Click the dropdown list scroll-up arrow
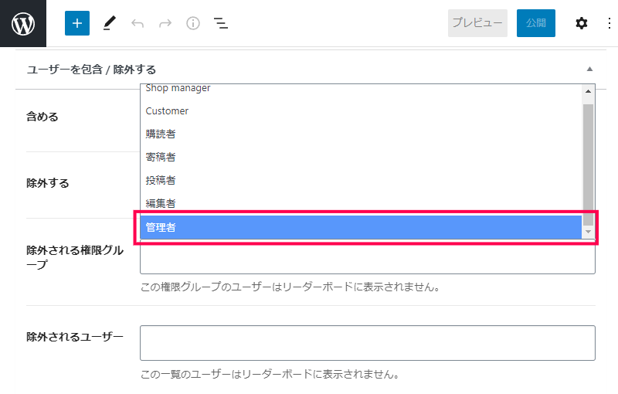 click(588, 91)
